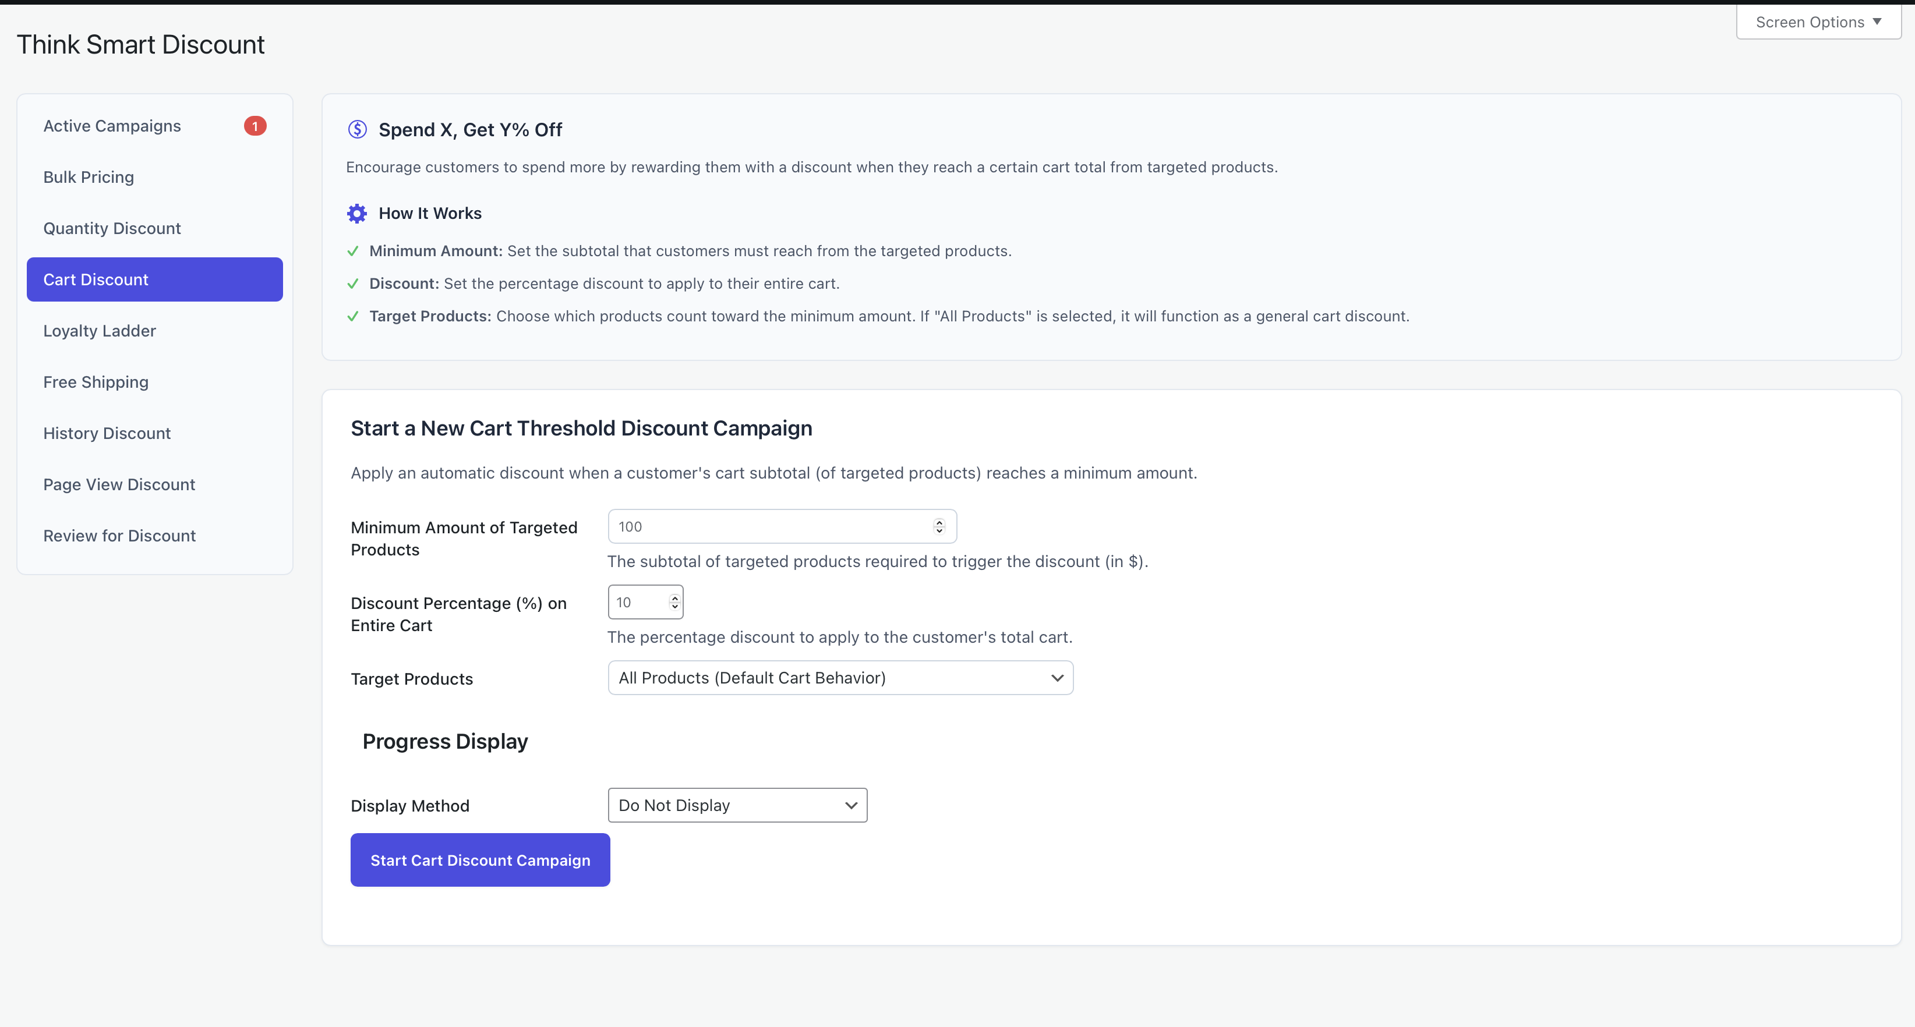Switch to the Loyalty Ladder section
The height and width of the screenshot is (1027, 1915).
click(x=100, y=331)
